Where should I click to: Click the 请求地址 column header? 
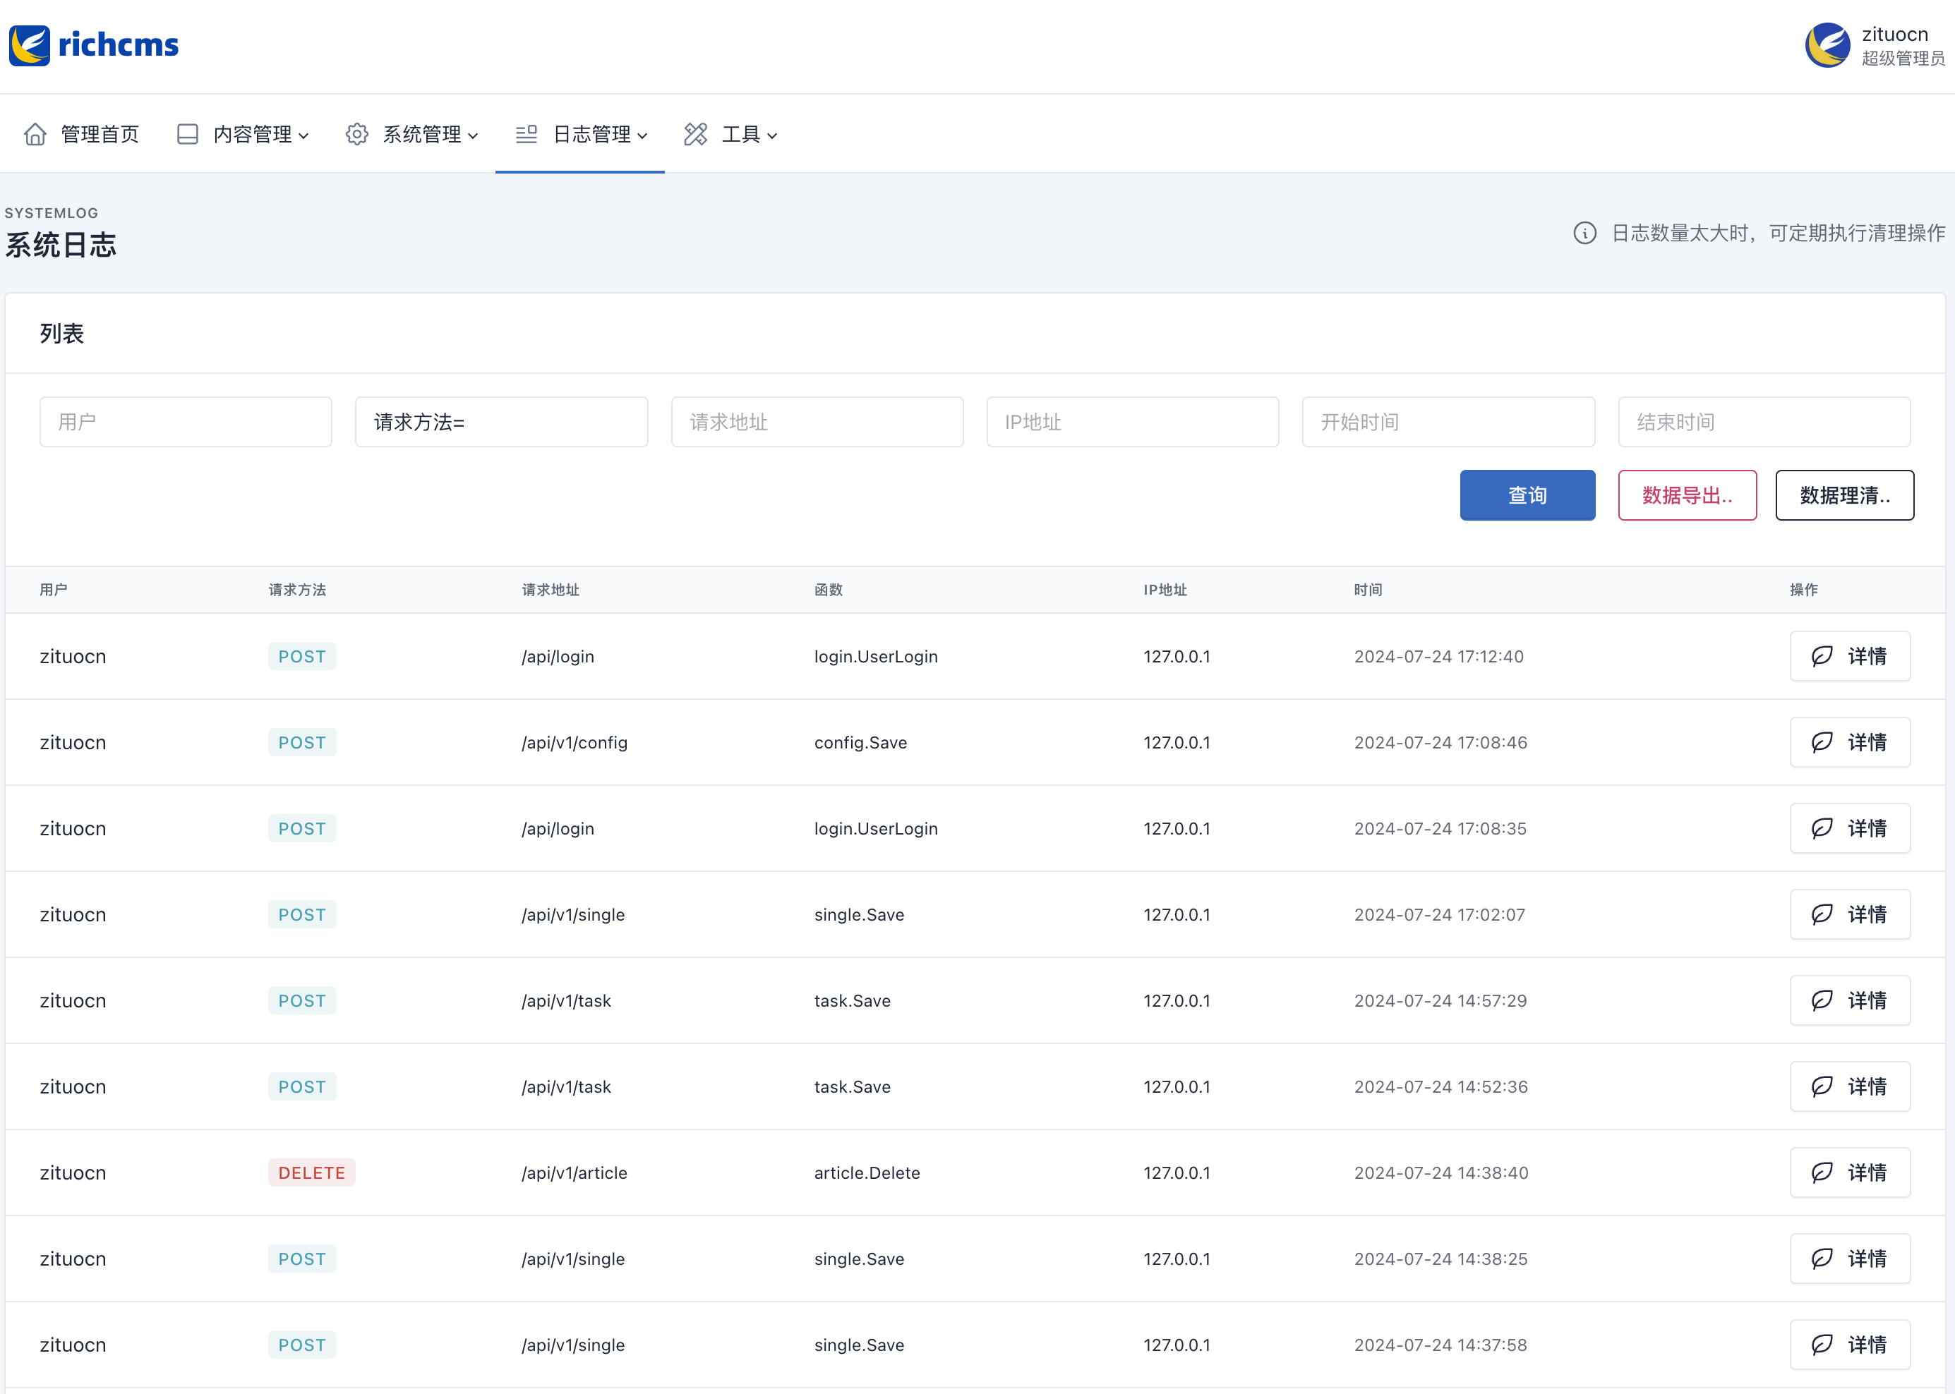[551, 590]
